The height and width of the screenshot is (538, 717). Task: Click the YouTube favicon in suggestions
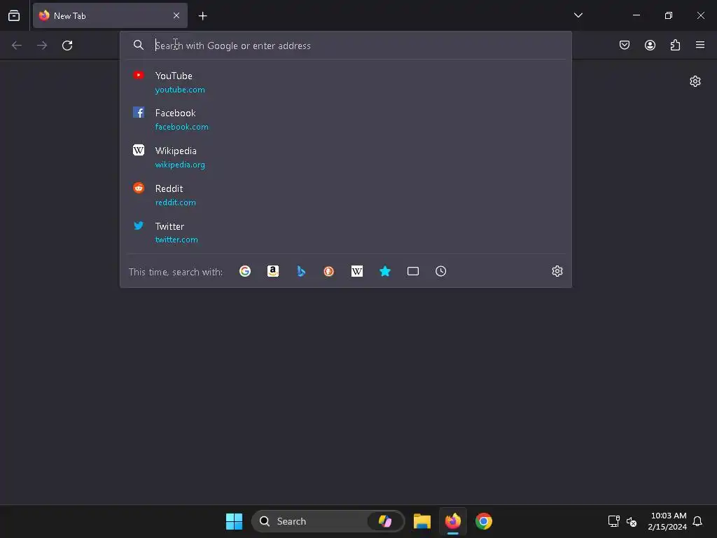tap(139, 75)
